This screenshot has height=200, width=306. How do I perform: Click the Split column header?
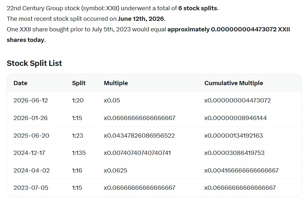[x=79, y=83]
